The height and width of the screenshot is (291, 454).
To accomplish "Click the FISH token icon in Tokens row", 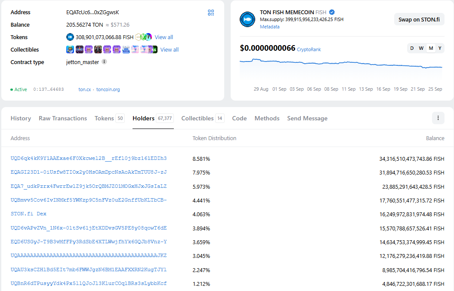I will [70, 37].
